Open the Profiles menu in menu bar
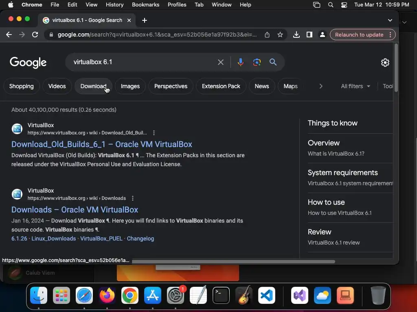This screenshot has width=417, height=312. (x=177, y=5)
